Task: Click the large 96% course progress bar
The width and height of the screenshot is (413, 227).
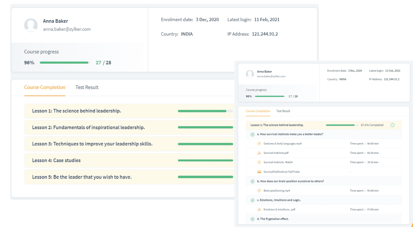Action: tap(64, 62)
